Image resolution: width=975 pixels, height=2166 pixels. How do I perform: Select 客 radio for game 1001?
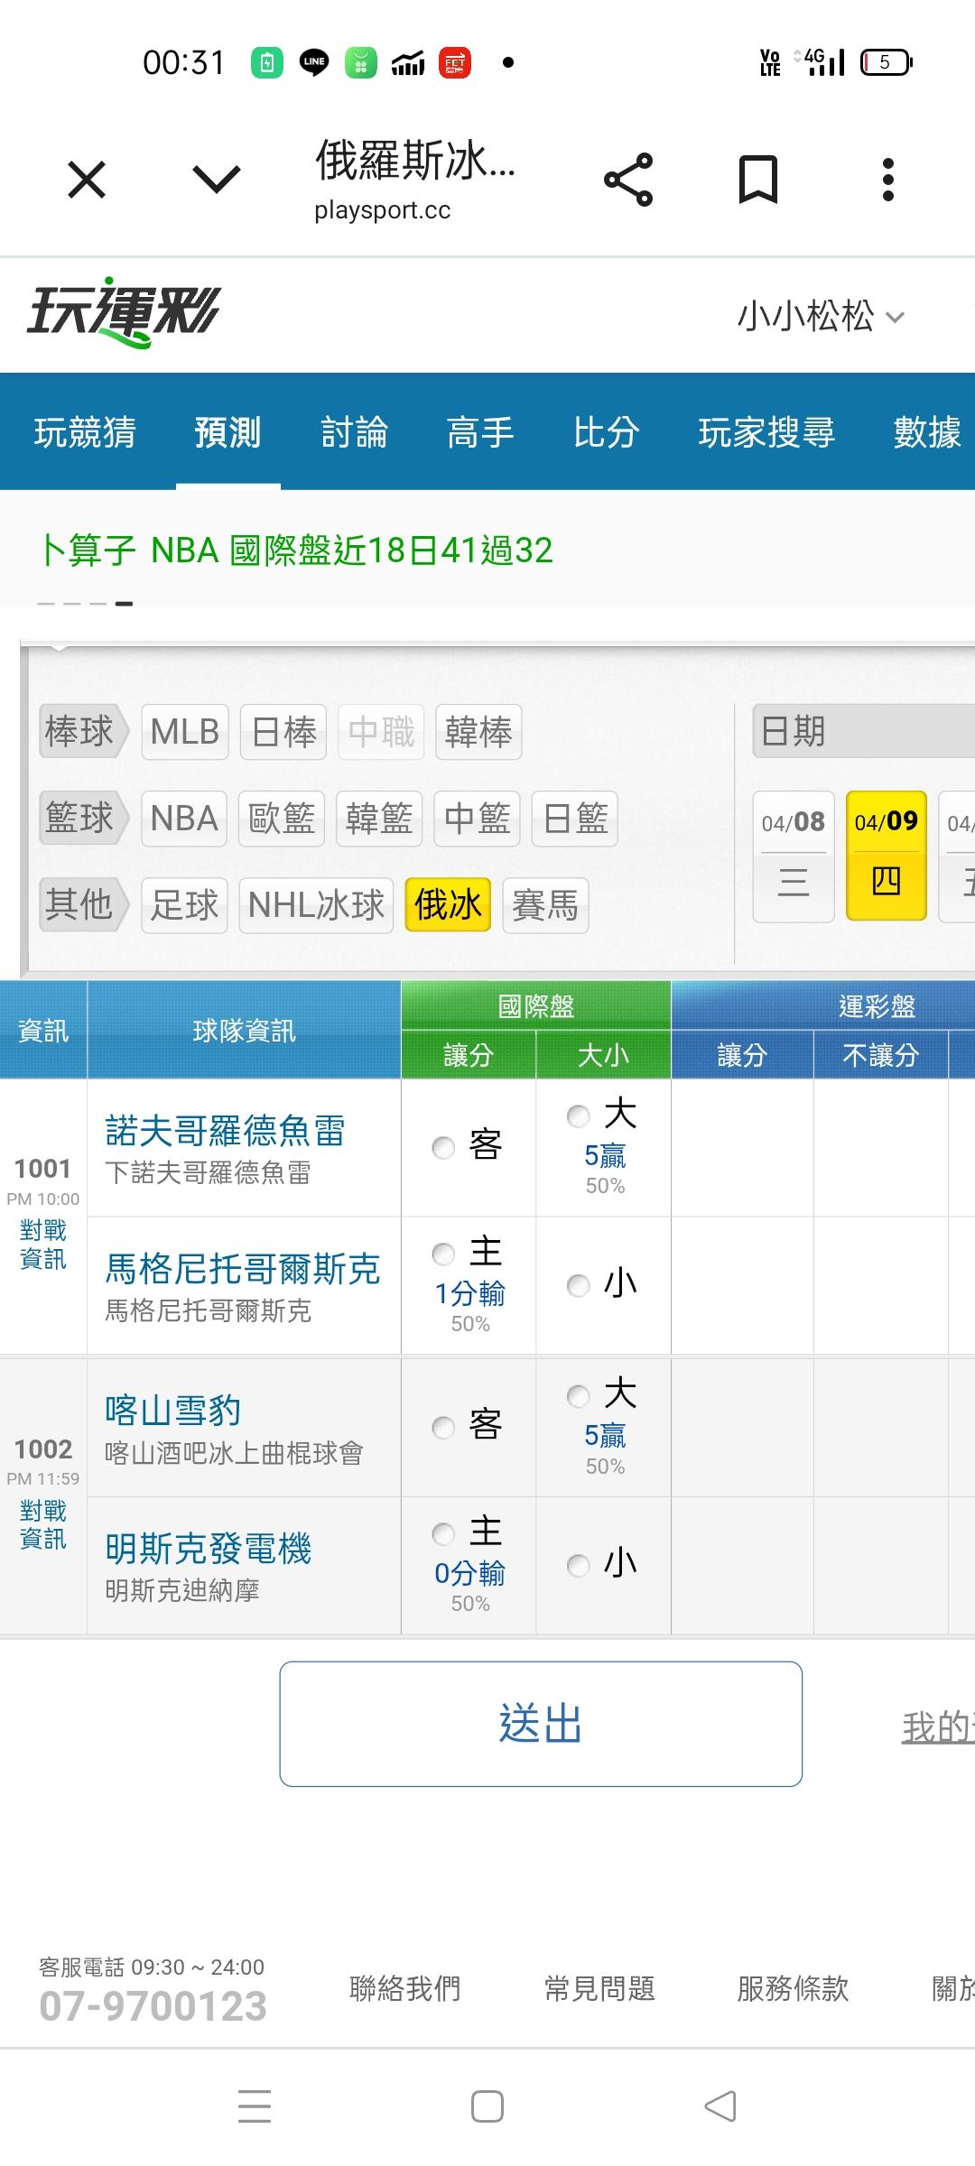pyautogui.click(x=443, y=1147)
